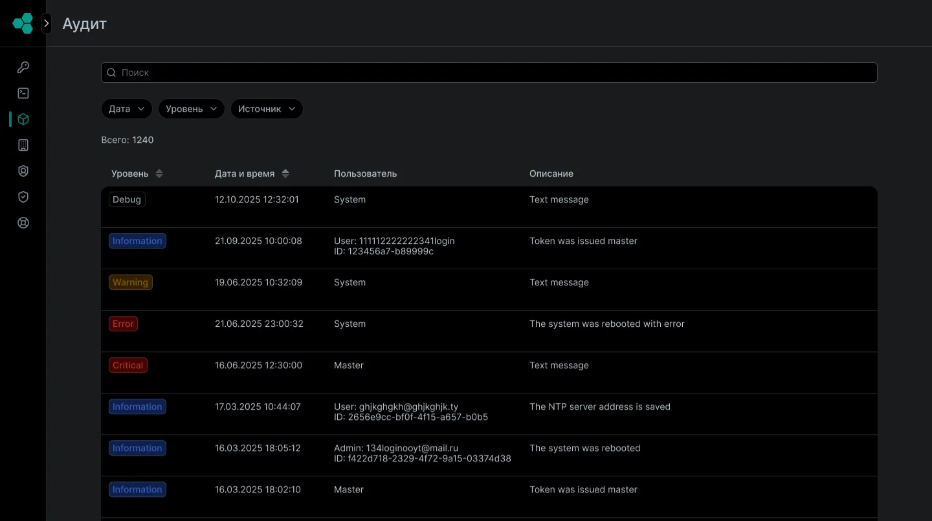The height and width of the screenshot is (521, 932).
Task: Click the Пользователь column header
Action: 366,173
